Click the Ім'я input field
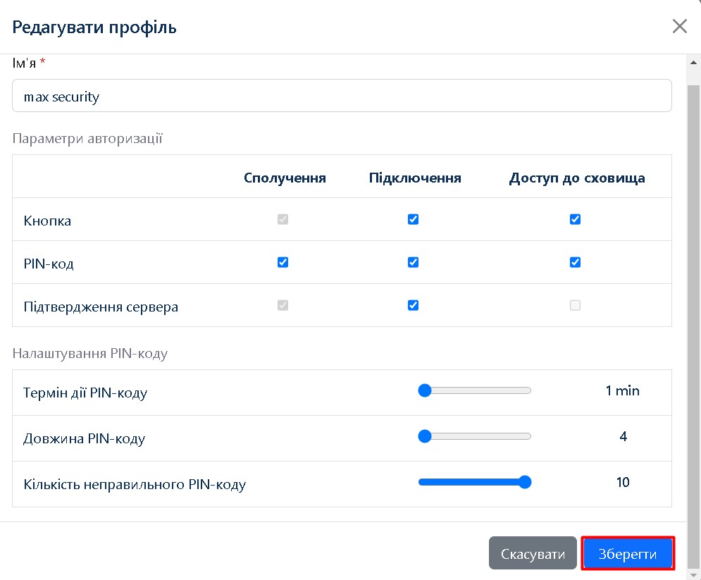This screenshot has height=580, width=701. click(342, 96)
